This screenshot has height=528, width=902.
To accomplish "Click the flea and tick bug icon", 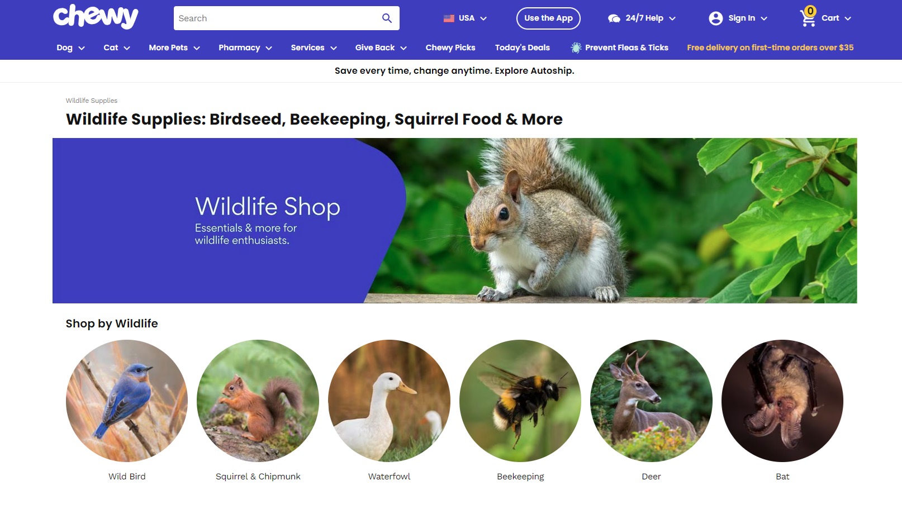I will click(x=576, y=47).
